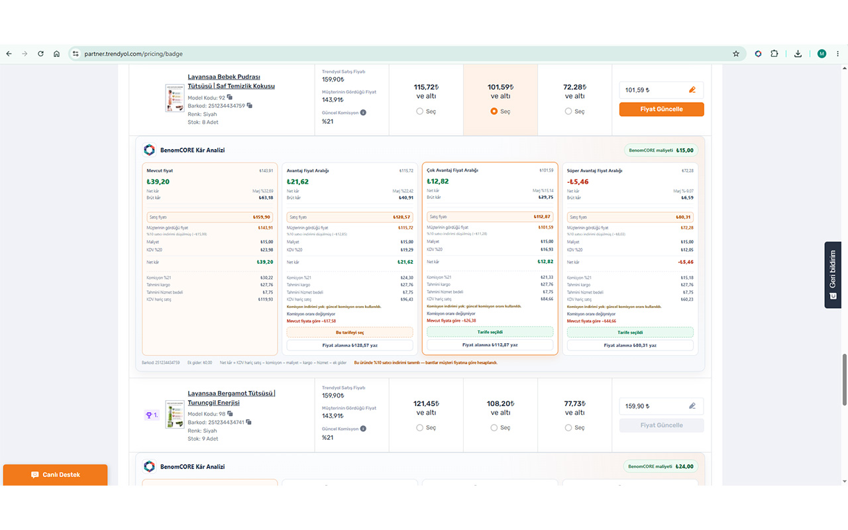Click the orange Fiyat Güncelle button
This screenshot has width=848, height=530.
point(661,109)
